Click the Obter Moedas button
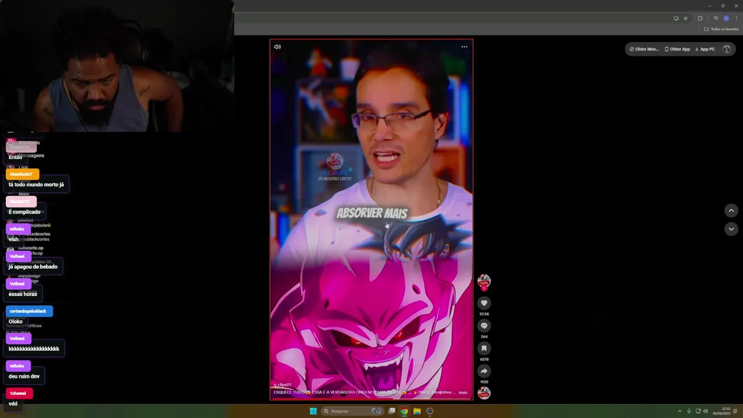The width and height of the screenshot is (743, 418). click(x=644, y=49)
